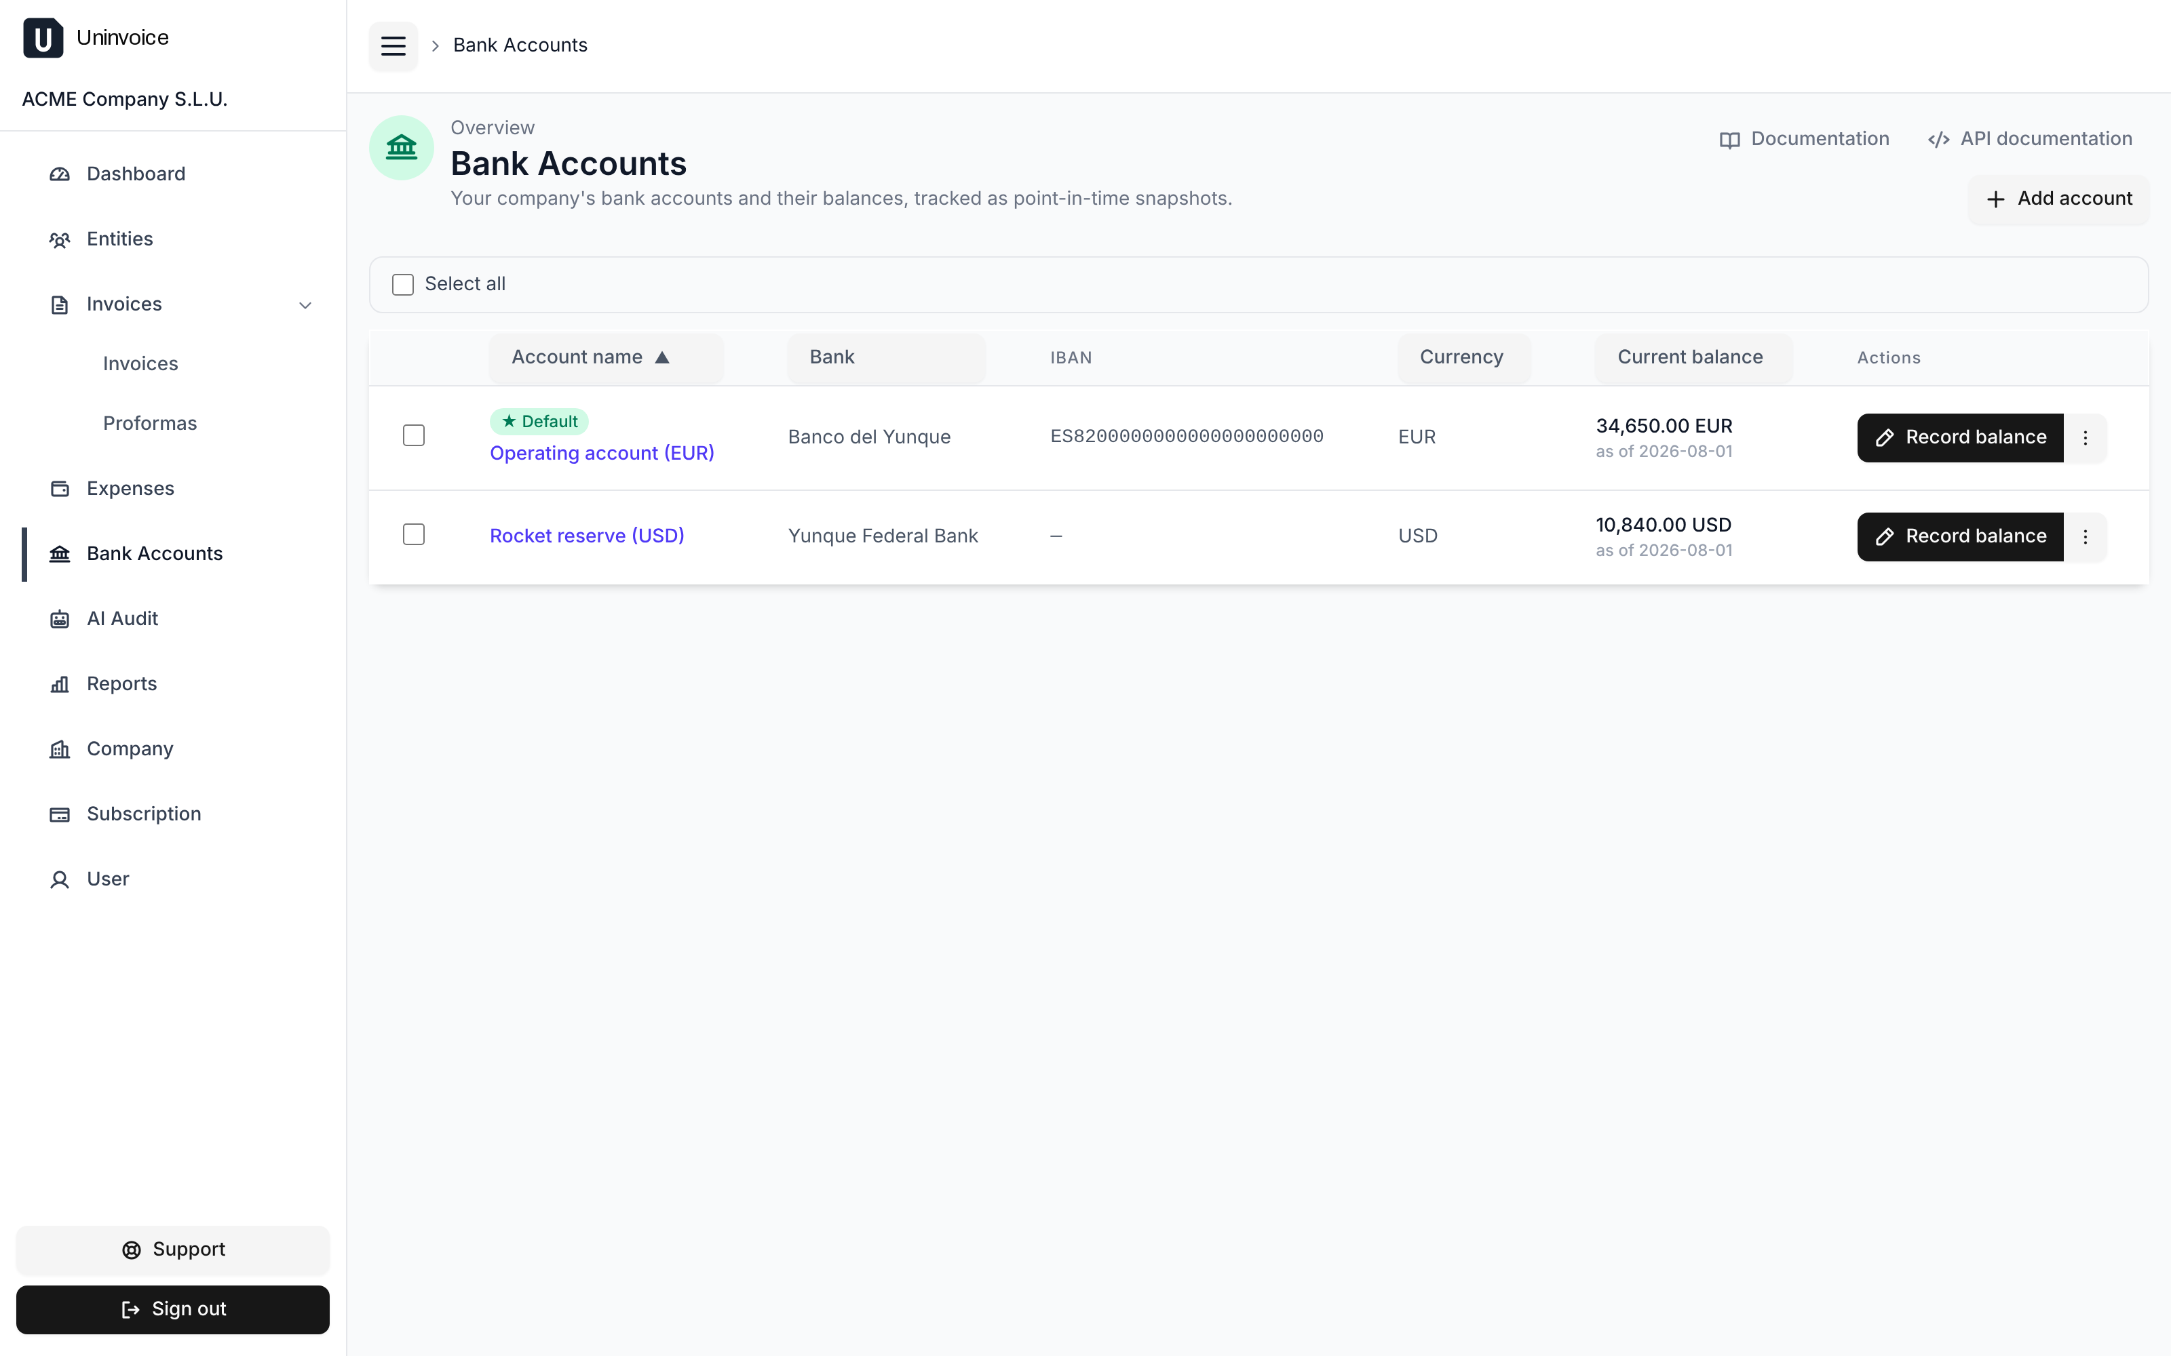Click the Sign out button
This screenshot has height=1356, width=2171.
(172, 1309)
